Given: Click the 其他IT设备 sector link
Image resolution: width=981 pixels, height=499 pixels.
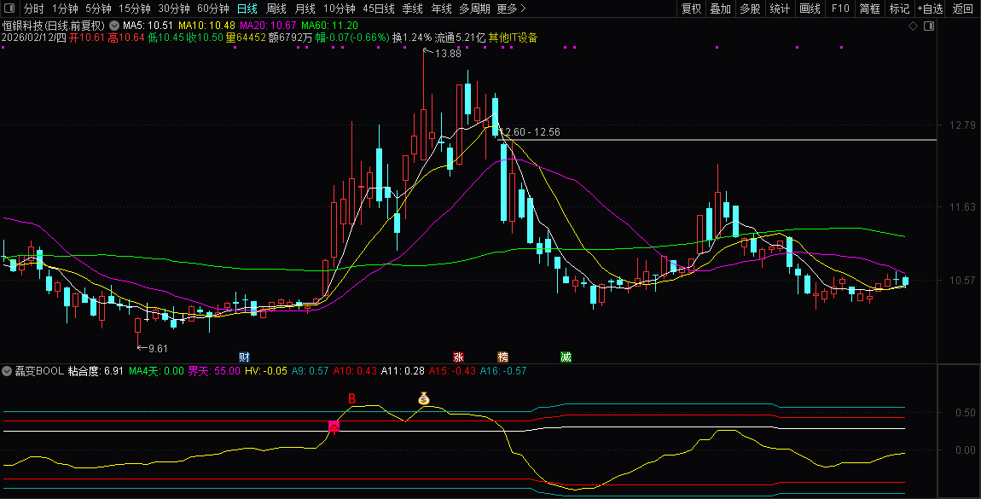Looking at the screenshot, I should point(513,38).
